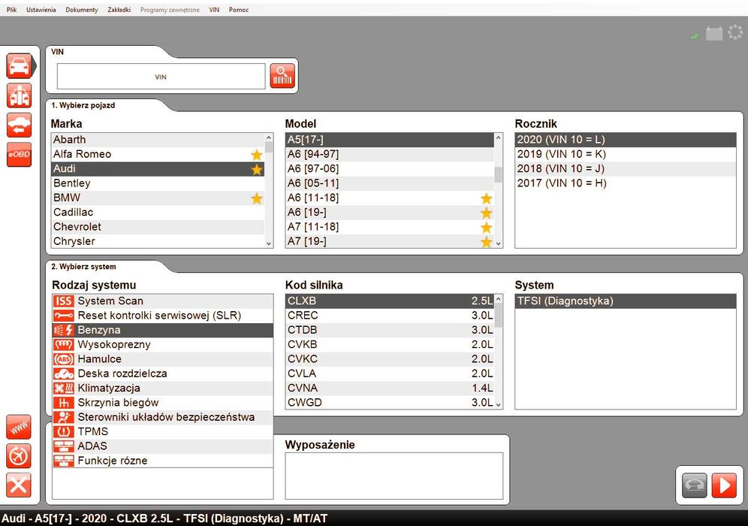
Task: Click the previous vehicle history icon
Action: click(19, 125)
